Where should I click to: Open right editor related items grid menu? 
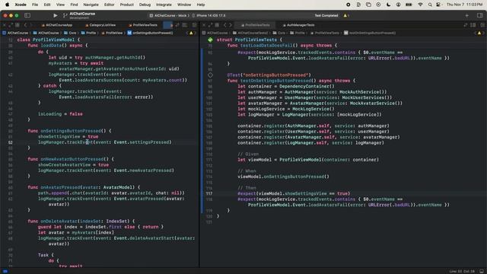217,25
